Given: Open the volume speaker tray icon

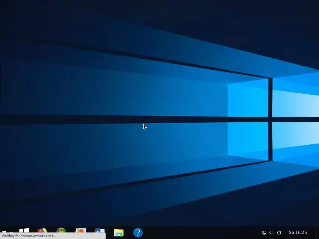Looking at the screenshot, I should tap(272, 233).
